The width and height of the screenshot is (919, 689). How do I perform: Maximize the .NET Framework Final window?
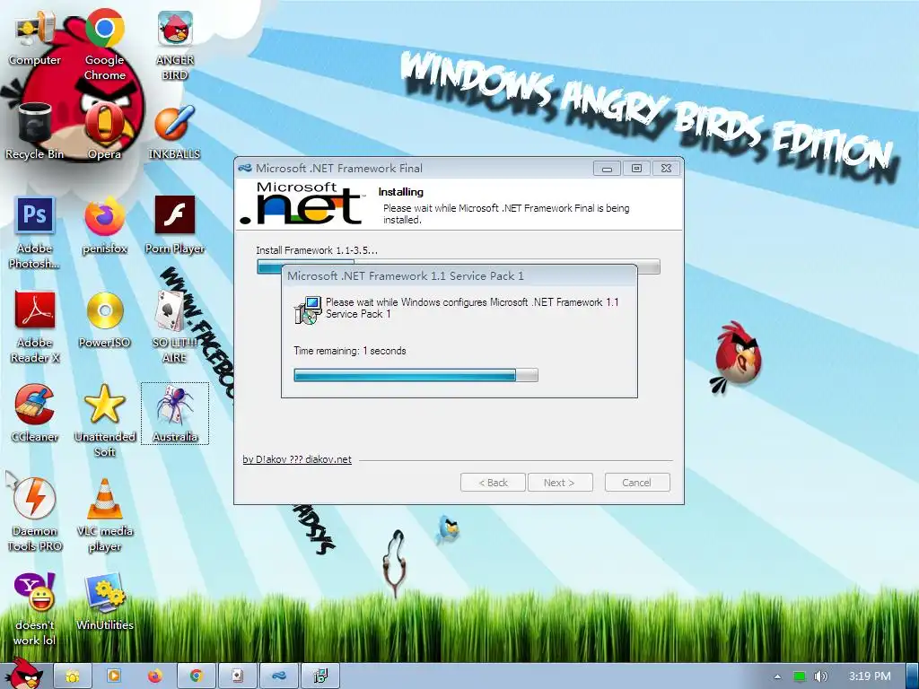tap(636, 169)
